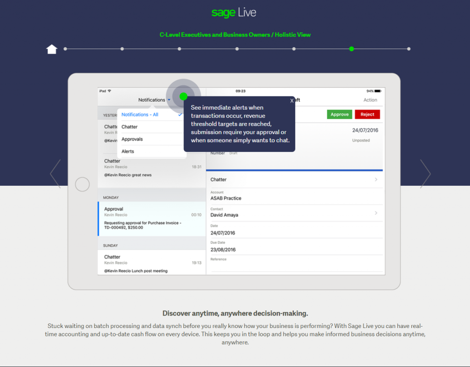This screenshot has width=470, height=367.
Task: Click the green hotspot dot near Notifications
Action: [x=184, y=96]
